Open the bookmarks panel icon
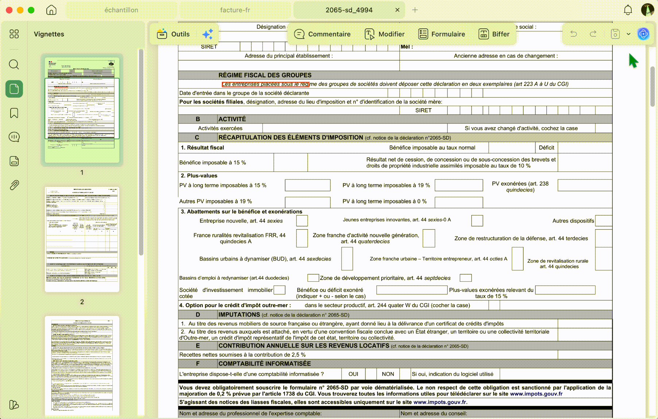The width and height of the screenshot is (658, 419). pyautogui.click(x=14, y=113)
